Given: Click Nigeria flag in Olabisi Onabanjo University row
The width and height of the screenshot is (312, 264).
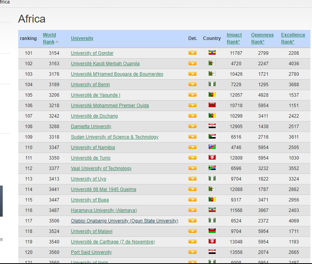Looking at the screenshot, I should click(212, 220).
